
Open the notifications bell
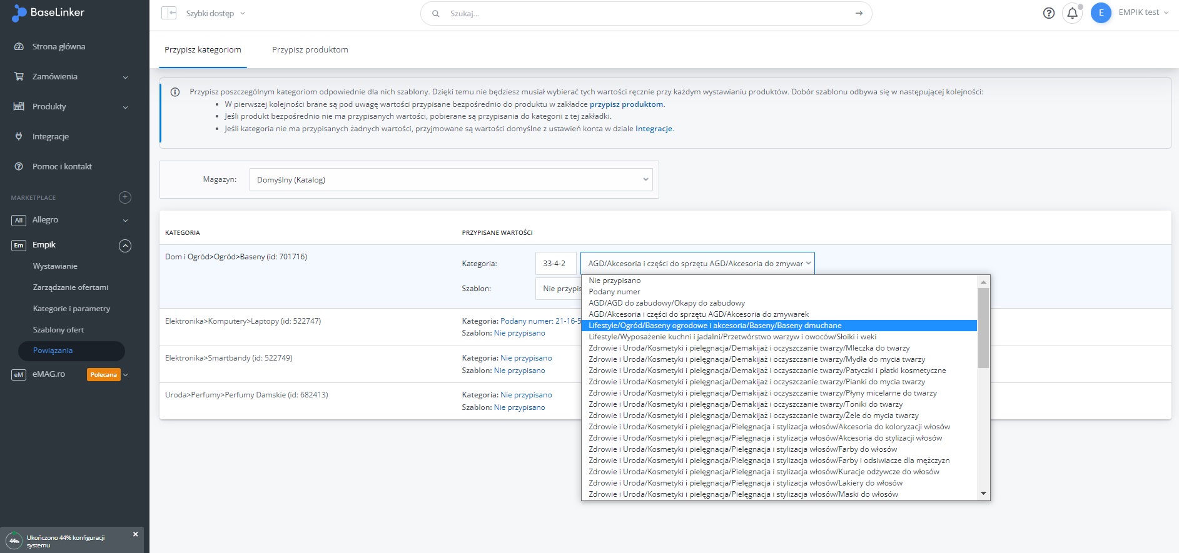click(1072, 13)
